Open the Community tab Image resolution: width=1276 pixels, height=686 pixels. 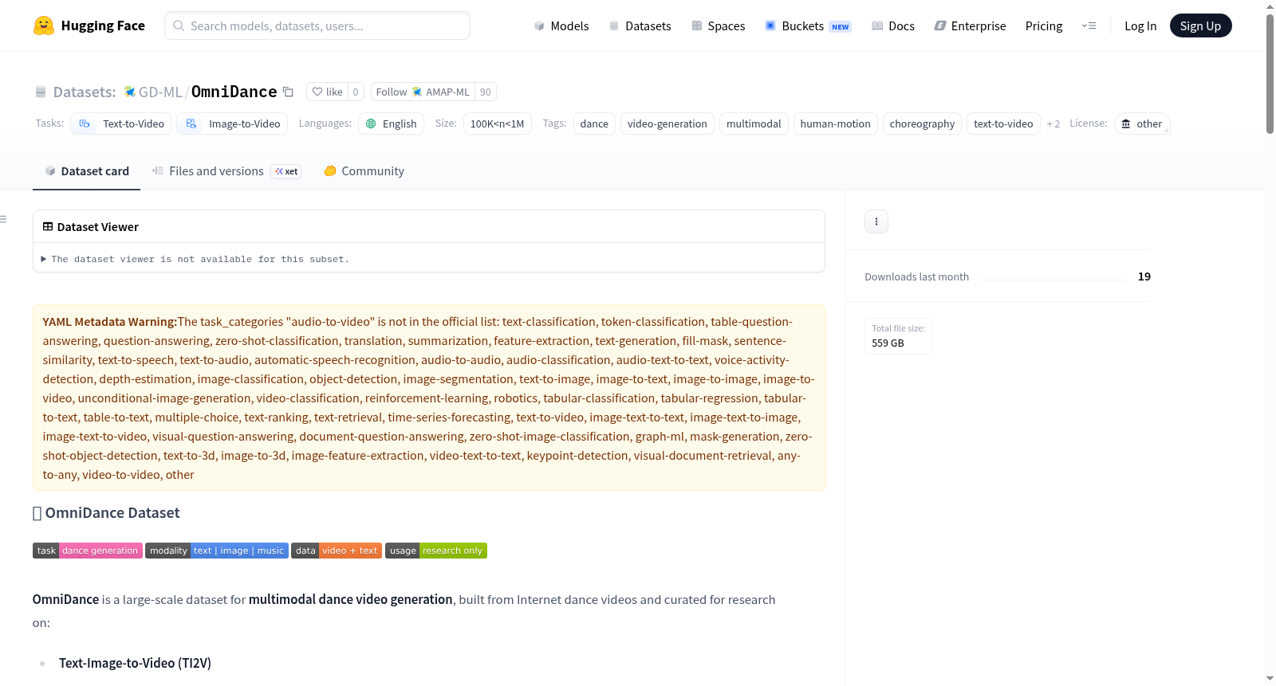[364, 171]
